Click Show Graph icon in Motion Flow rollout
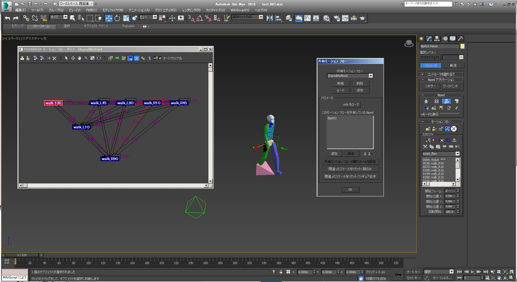Image resolution: width=517 pixels, height=282 pixels. click(x=447, y=129)
